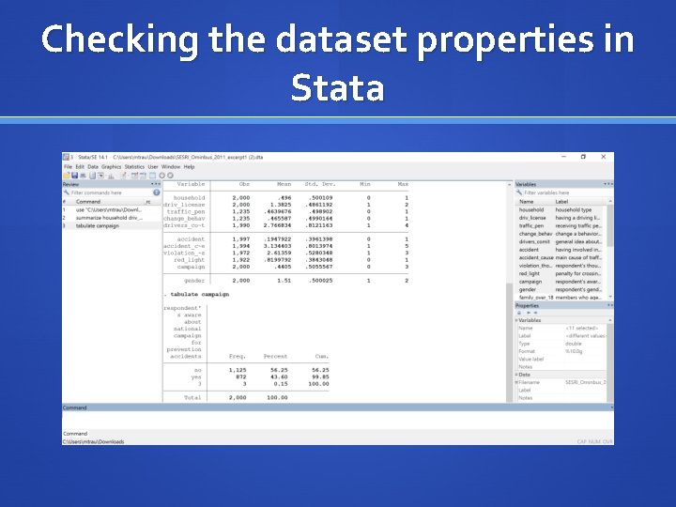The width and height of the screenshot is (676, 507).
Task: Click the lock icon in Properties panel
Action: 519,313
